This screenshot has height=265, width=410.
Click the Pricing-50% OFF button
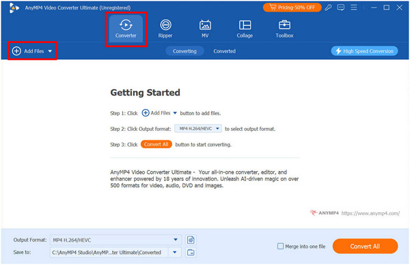click(292, 7)
